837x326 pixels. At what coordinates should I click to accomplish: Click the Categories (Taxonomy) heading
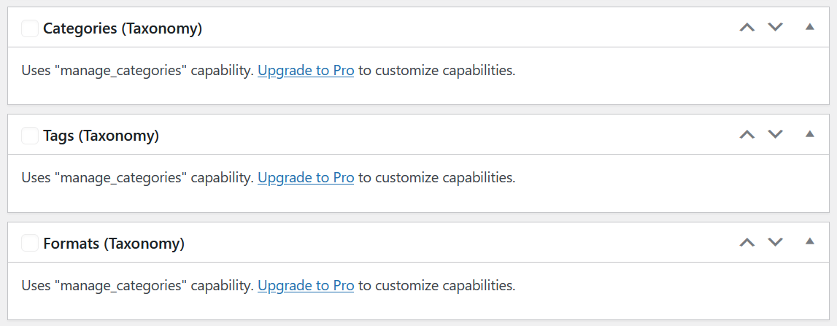[123, 28]
